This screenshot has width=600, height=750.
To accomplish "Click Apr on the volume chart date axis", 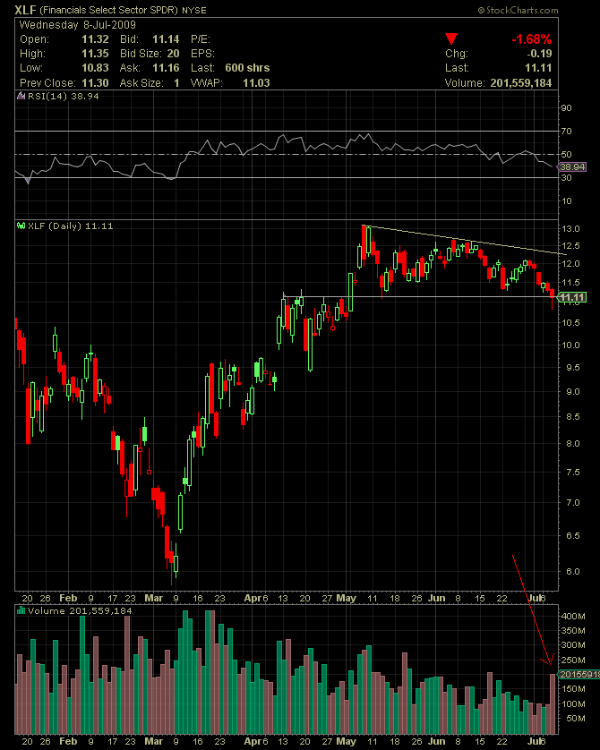I will pyautogui.click(x=253, y=741).
